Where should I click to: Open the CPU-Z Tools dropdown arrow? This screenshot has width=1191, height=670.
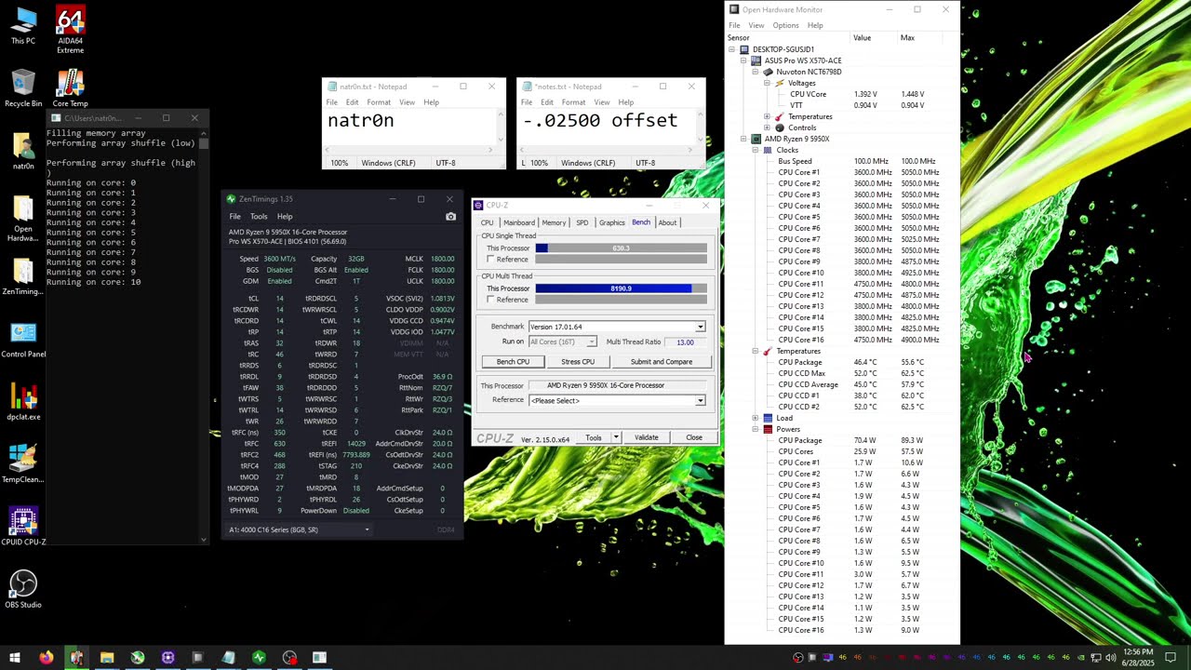click(615, 437)
